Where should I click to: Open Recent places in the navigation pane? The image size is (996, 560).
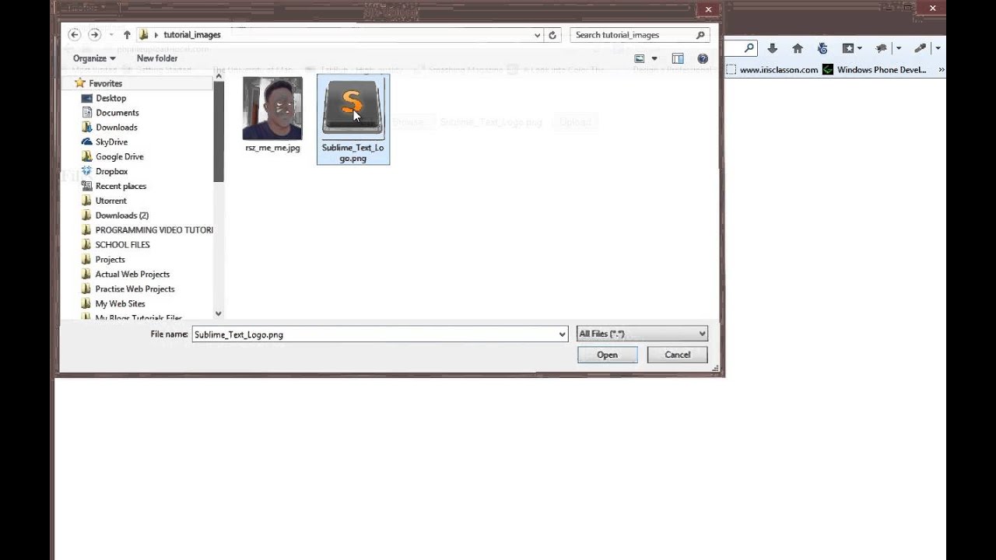(x=121, y=186)
